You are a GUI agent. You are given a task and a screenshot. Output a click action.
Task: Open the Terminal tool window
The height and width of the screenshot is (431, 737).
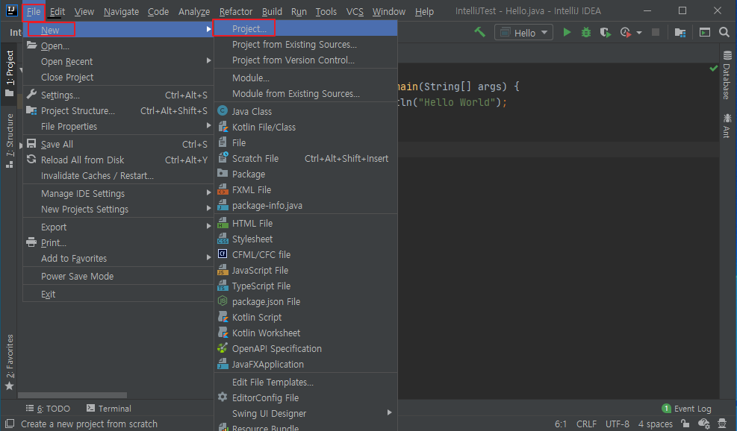tap(108, 409)
